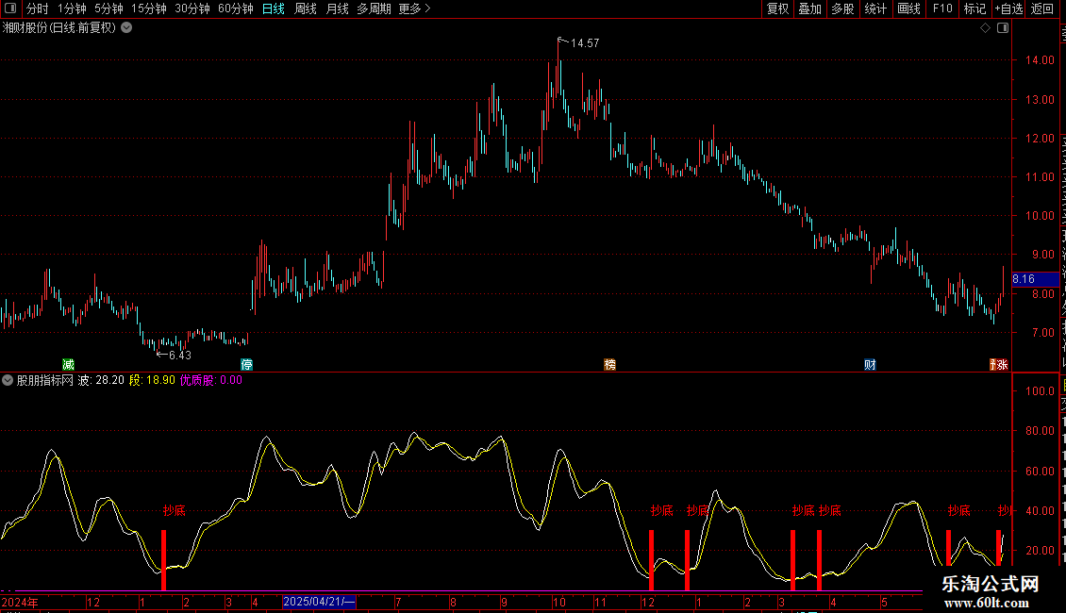Click the 100.0 indicator axis label
The width and height of the screenshot is (1066, 613).
pos(1040,391)
